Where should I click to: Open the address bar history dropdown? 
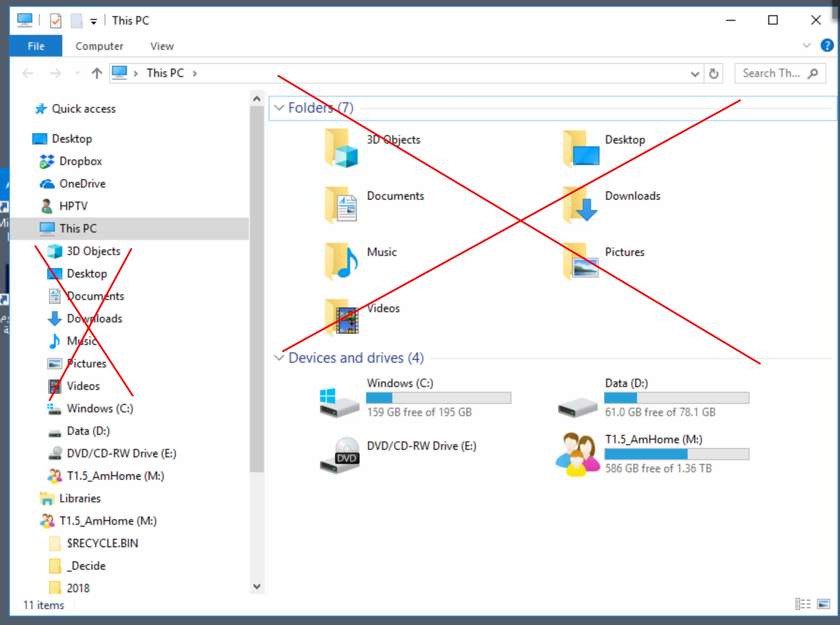click(x=695, y=73)
